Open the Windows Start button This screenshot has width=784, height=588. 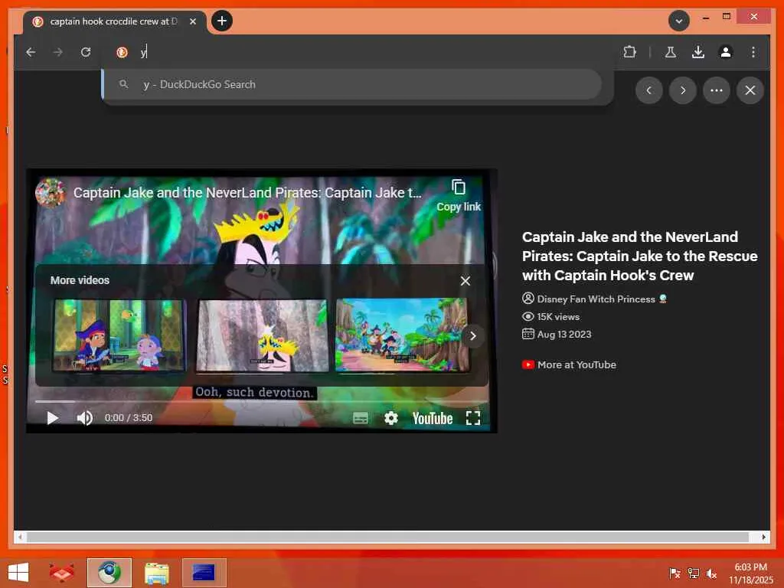coord(18,573)
